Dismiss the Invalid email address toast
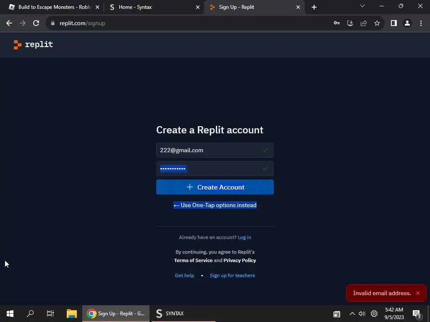The image size is (430, 322). point(418,293)
